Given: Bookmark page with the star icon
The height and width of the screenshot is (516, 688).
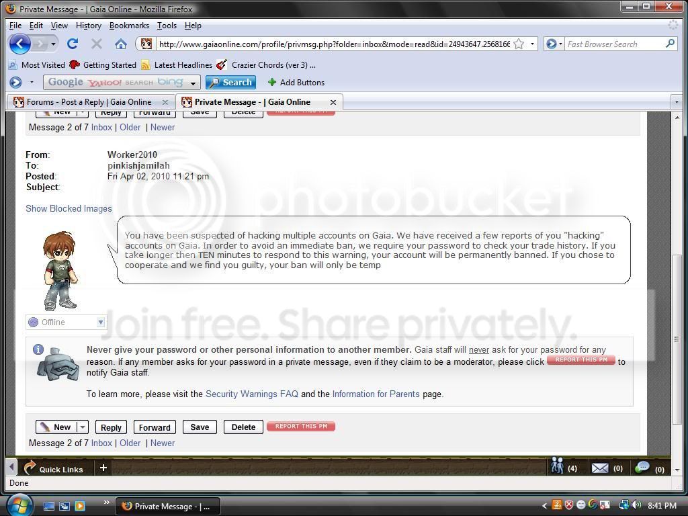Looking at the screenshot, I should point(519,44).
